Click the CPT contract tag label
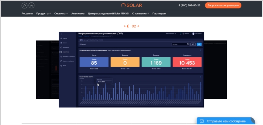This screenshot has width=263, height=125. pos(81,40)
